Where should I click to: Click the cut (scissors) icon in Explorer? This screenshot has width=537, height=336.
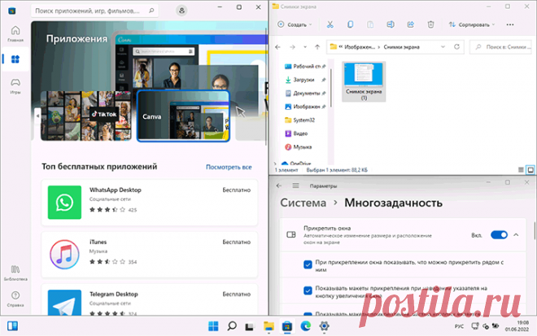click(330, 24)
